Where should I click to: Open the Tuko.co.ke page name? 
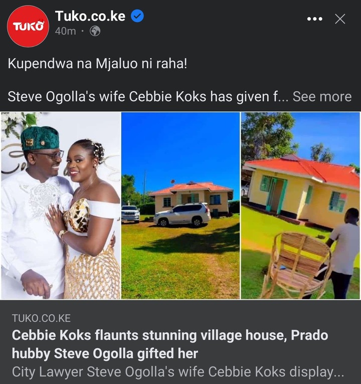pyautogui.click(x=90, y=16)
